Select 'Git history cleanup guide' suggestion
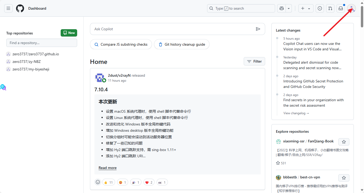 pyautogui.click(x=181, y=44)
